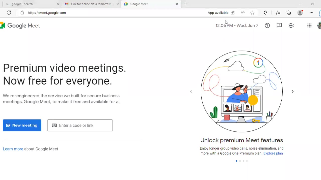The image size is (321, 180).
Task: Restore down the browser window
Action: pyautogui.click(x=312, y=4)
